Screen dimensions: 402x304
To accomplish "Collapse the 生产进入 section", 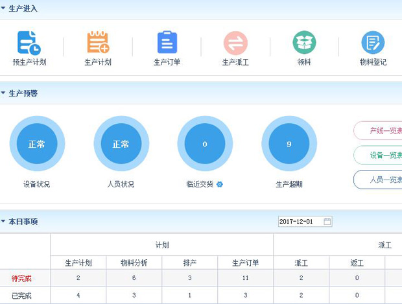I will point(4,9).
